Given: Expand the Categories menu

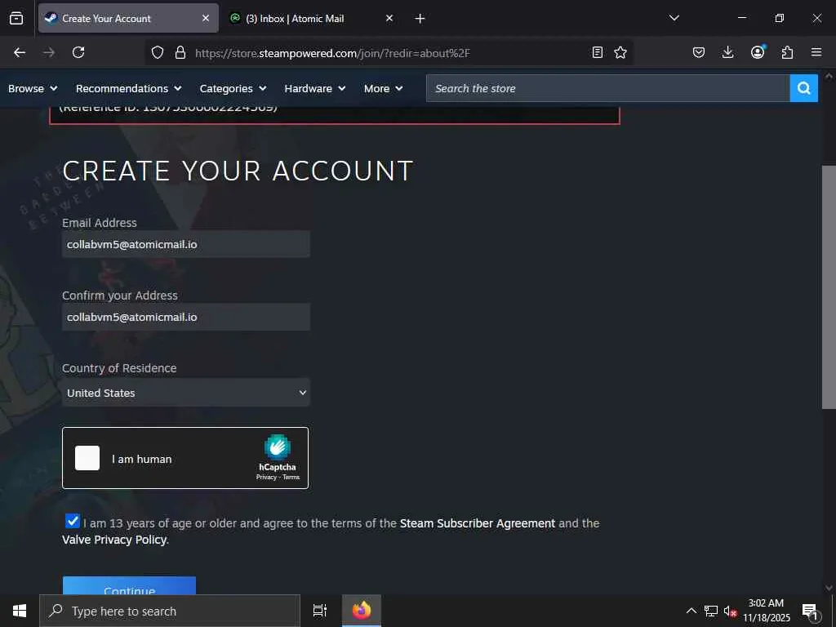Looking at the screenshot, I should coord(233,88).
